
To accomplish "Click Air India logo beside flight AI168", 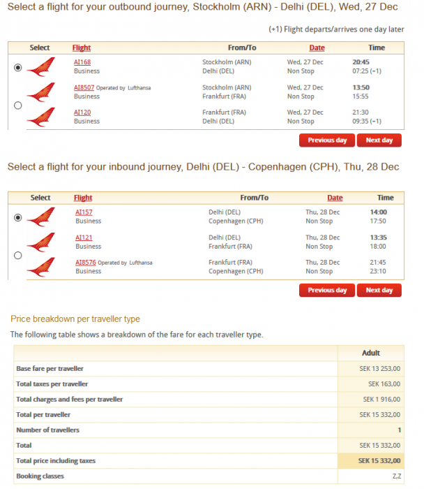I will (x=40, y=67).
